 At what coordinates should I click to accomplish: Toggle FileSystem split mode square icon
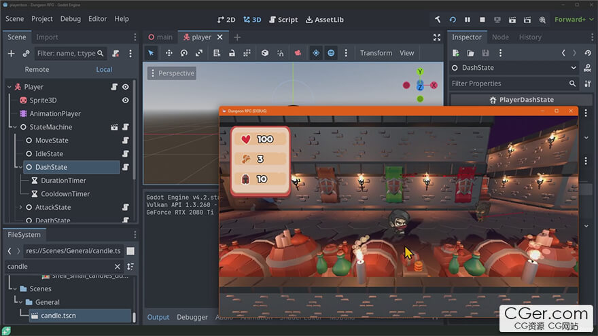pyautogui.click(x=130, y=250)
